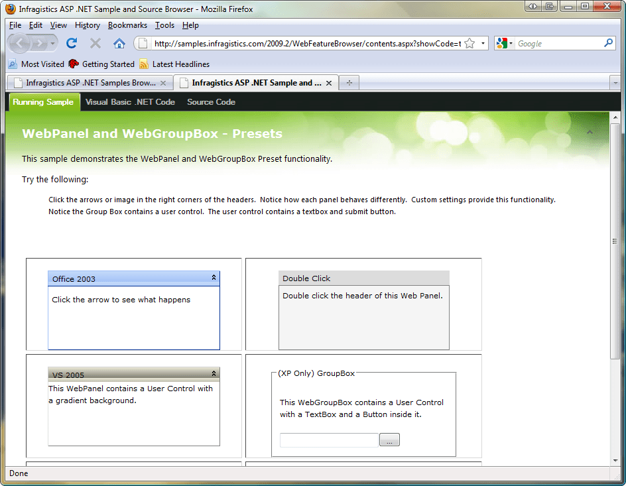Viewport: 626px width, 486px height.
Task: Click the vertical scrollbar thumb
Action: (x=615, y=241)
